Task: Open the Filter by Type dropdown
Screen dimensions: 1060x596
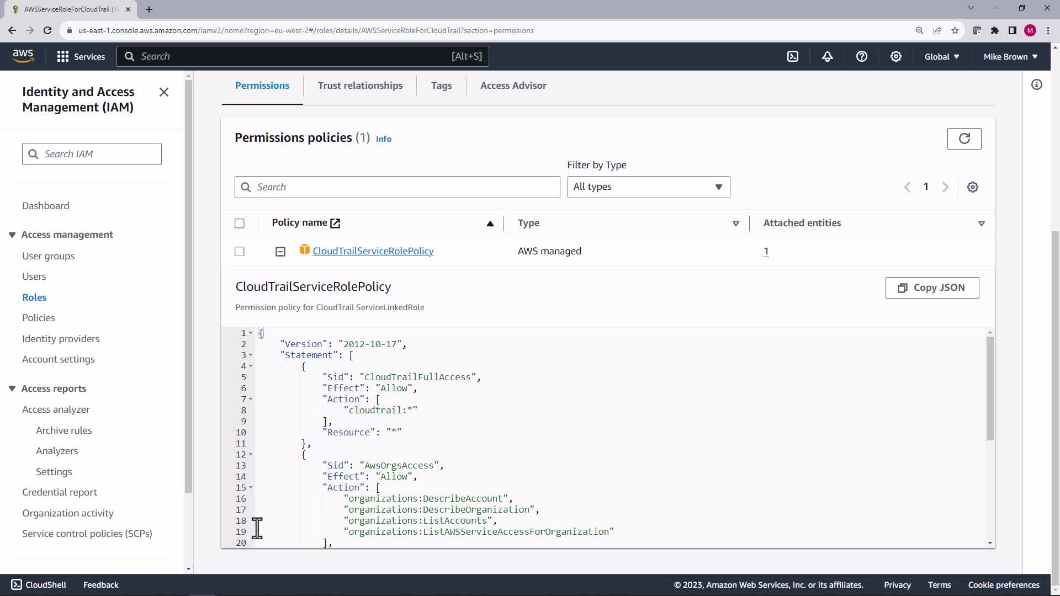Action: [x=648, y=187]
